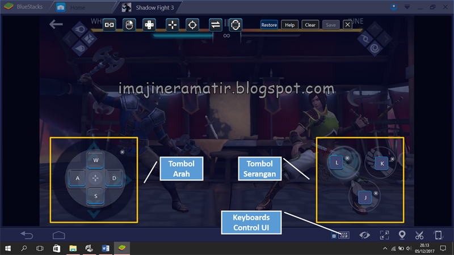Toggle fullscreen mode icon

pos(385,235)
